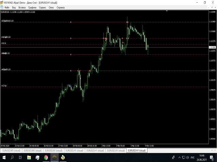This screenshot has height=162, width=217.
Task: Select the active EURUSD,H1 (visual) chart tab
Action: pyautogui.click(x=137, y=151)
